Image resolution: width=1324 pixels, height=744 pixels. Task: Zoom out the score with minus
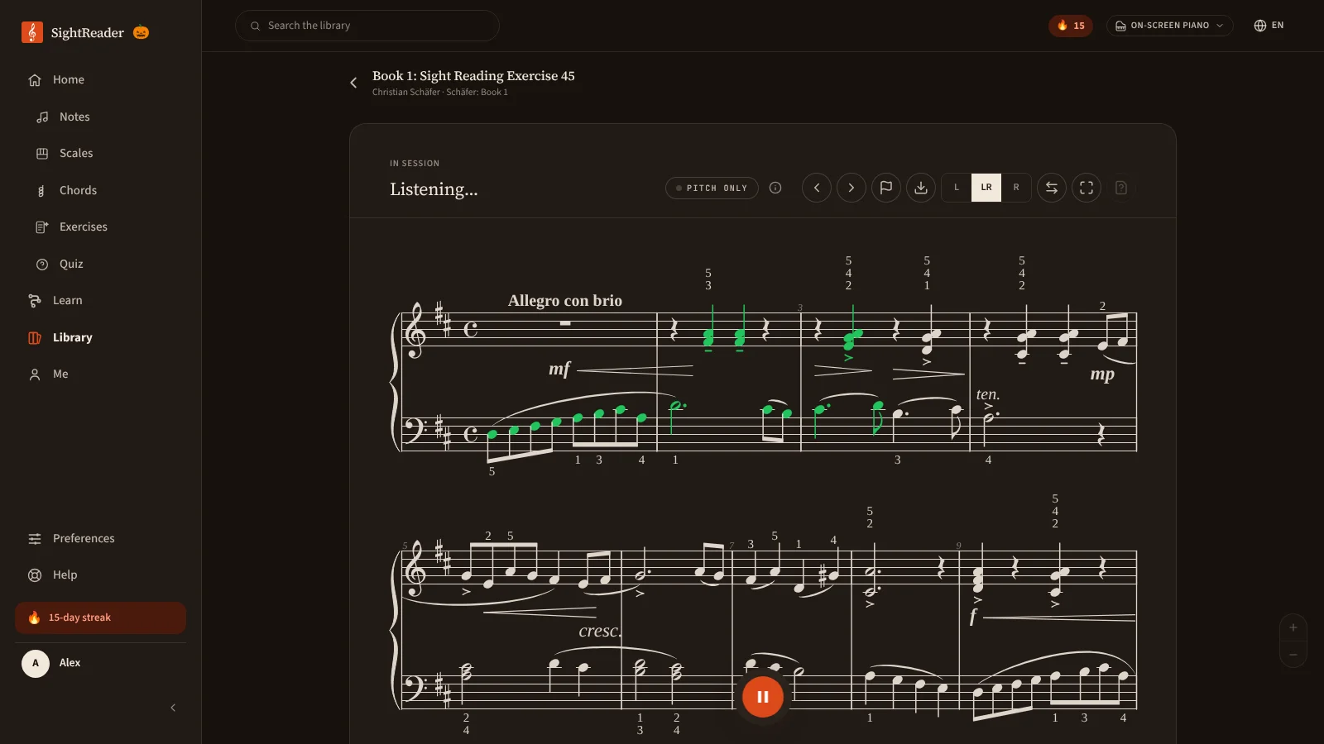tap(1293, 654)
